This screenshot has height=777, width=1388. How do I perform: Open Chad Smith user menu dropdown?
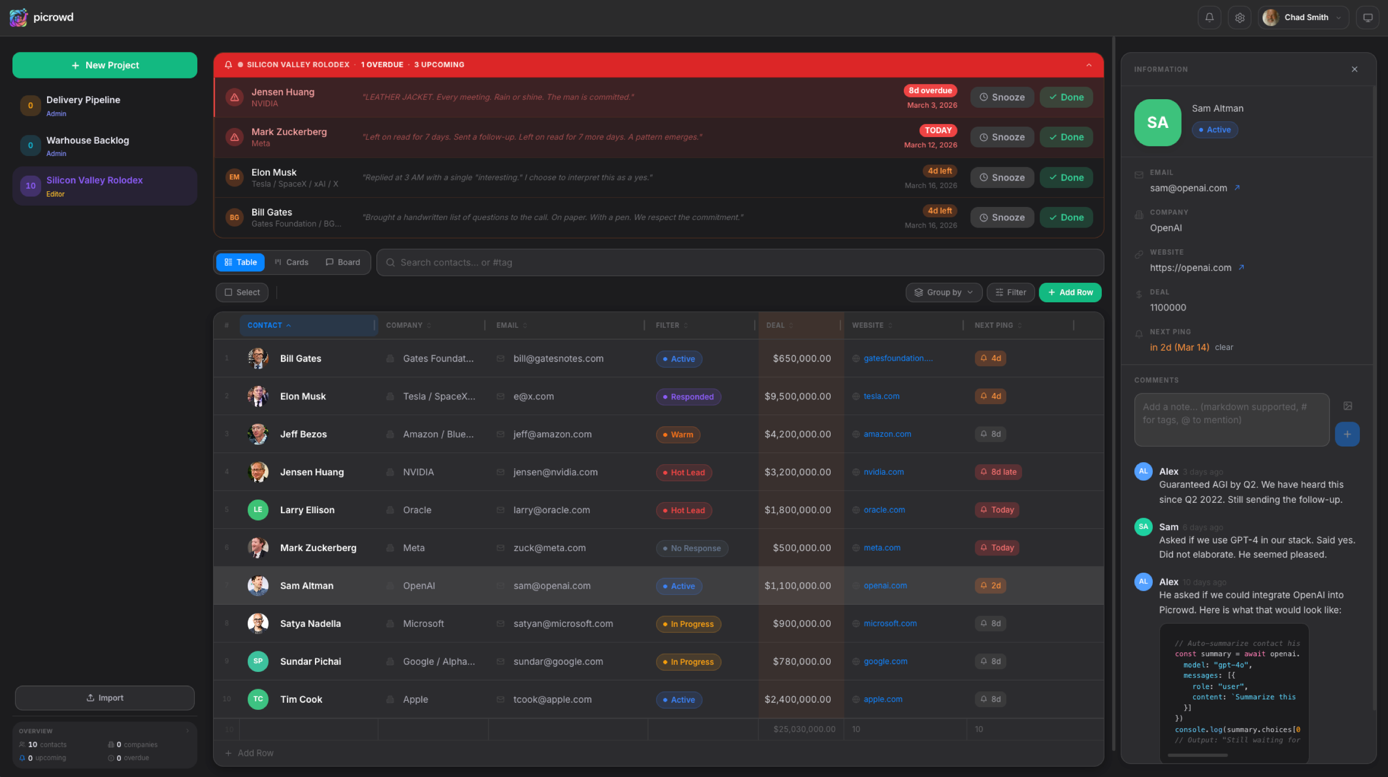click(1303, 17)
